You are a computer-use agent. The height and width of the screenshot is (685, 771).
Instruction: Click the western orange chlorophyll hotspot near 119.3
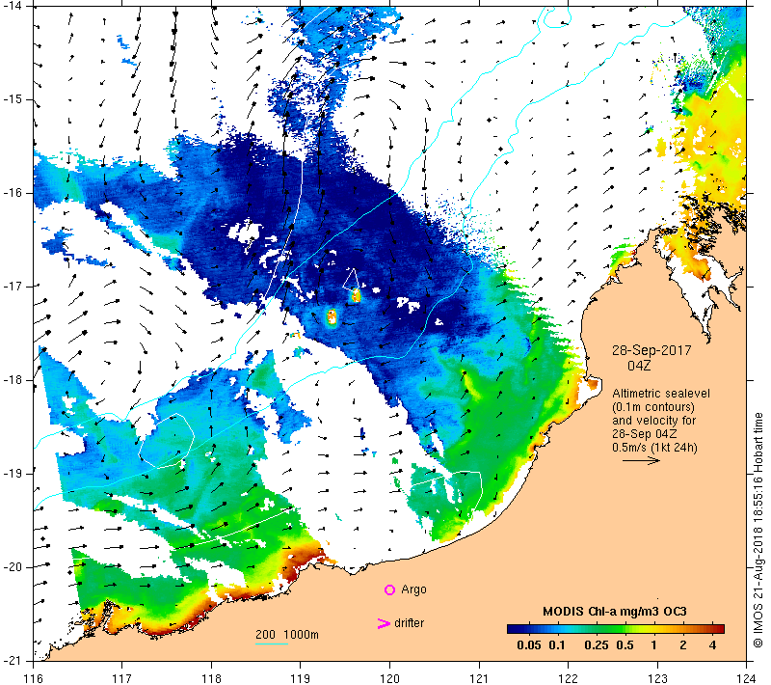332,316
